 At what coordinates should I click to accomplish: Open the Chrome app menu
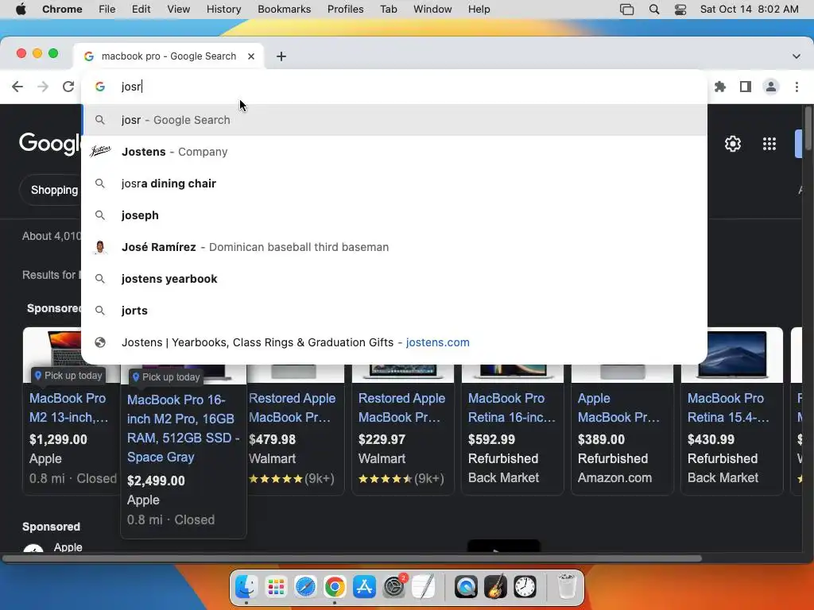(62, 10)
